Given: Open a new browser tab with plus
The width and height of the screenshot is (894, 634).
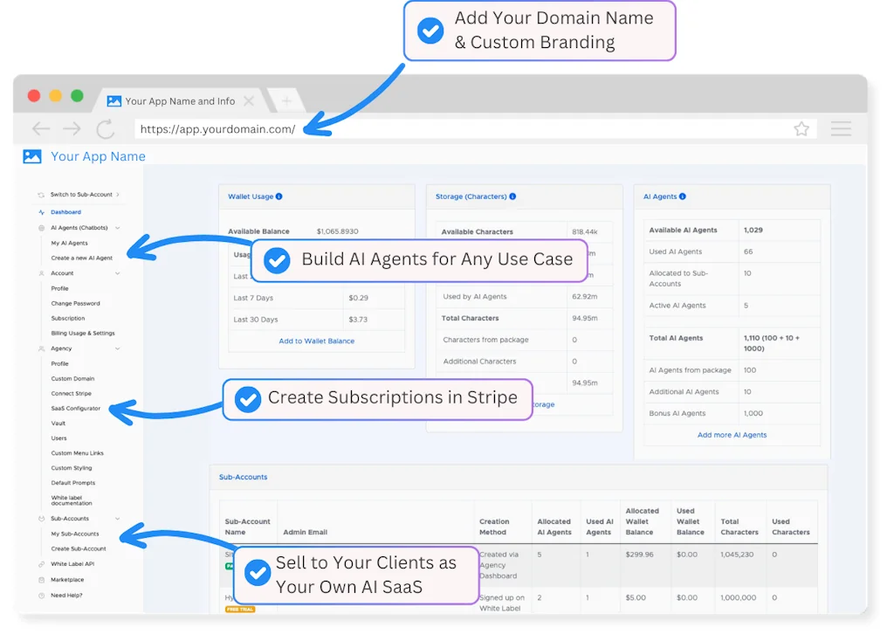Looking at the screenshot, I should (x=285, y=101).
